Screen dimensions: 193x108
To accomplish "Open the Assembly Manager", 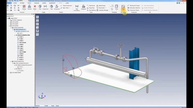I will click(x=103, y=10).
